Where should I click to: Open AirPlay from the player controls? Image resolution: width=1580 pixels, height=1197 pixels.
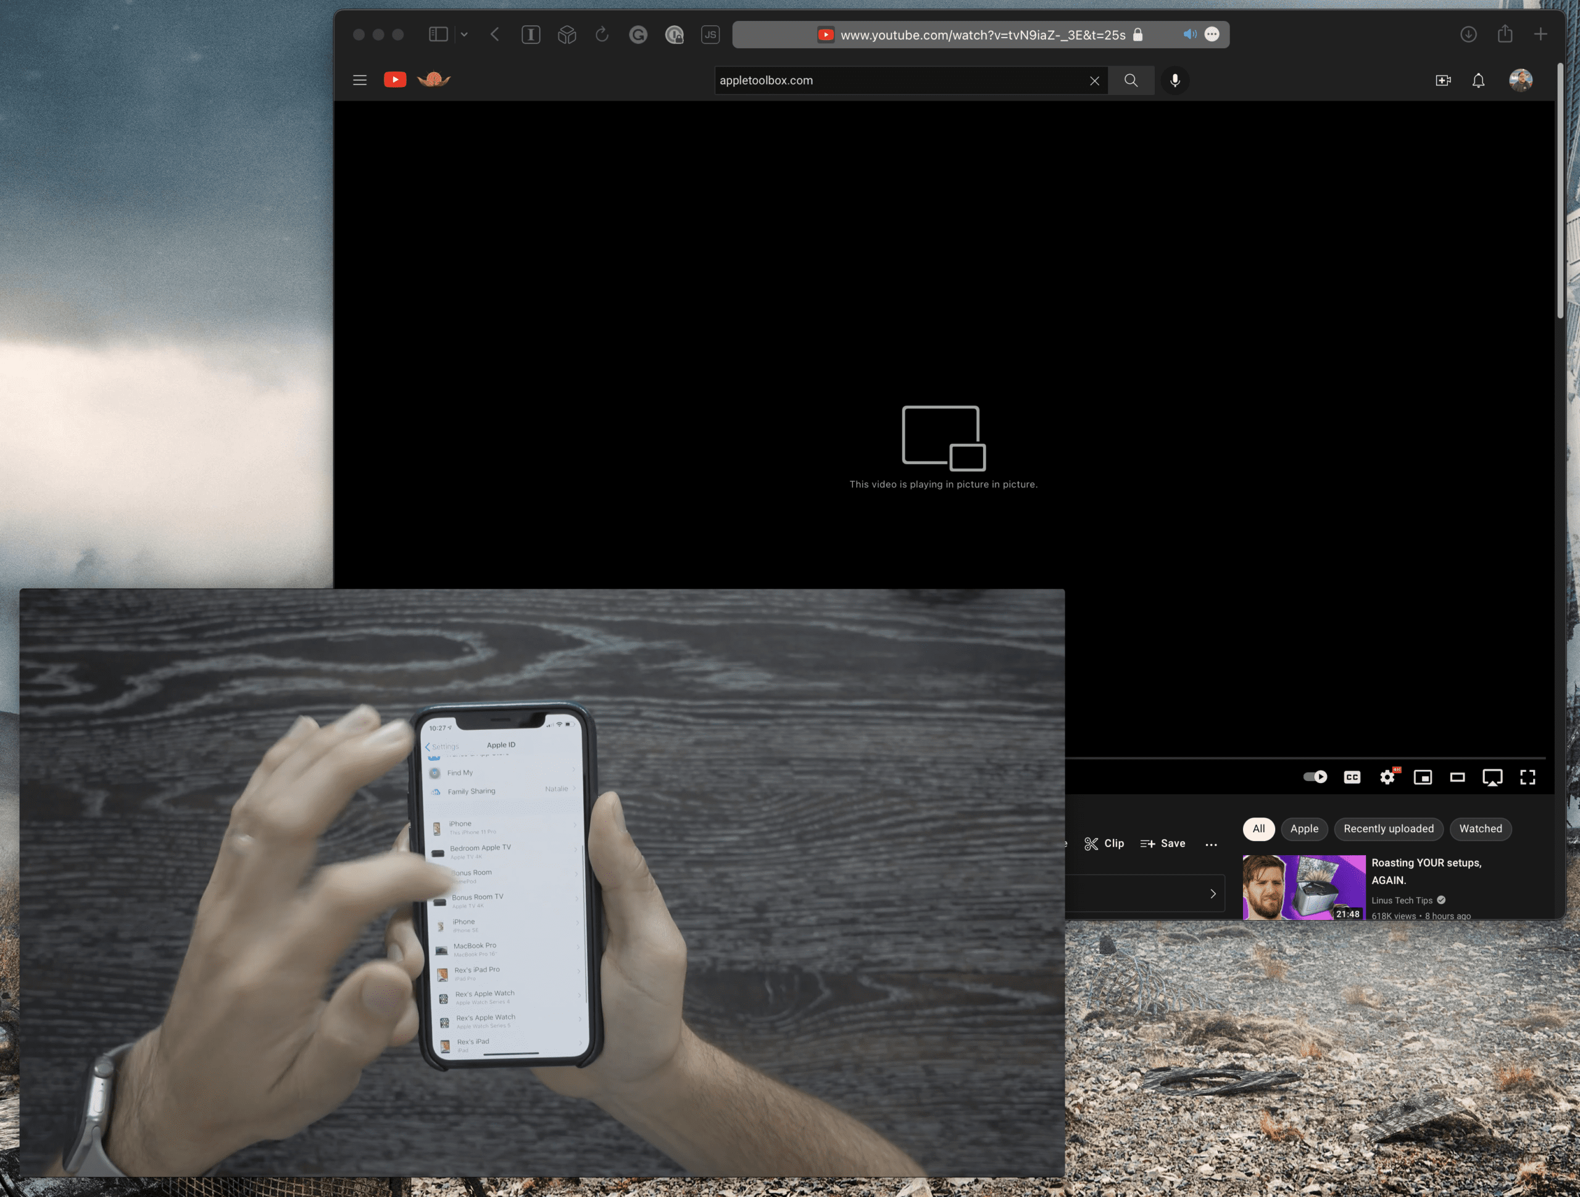click(1493, 777)
